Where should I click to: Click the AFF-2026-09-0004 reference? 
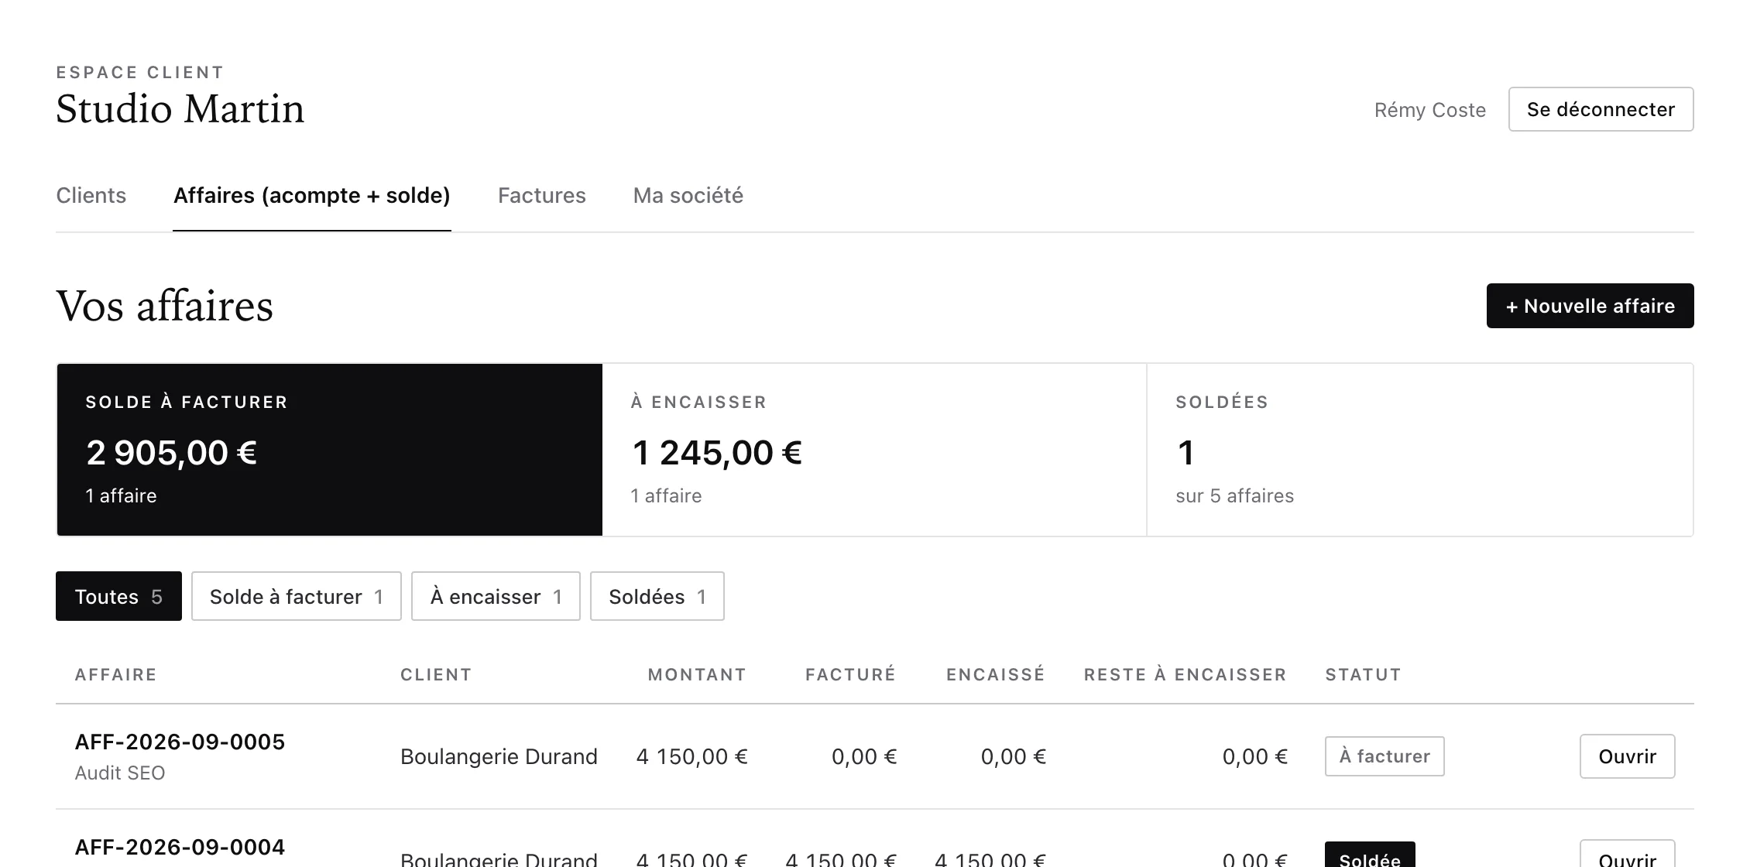(180, 847)
